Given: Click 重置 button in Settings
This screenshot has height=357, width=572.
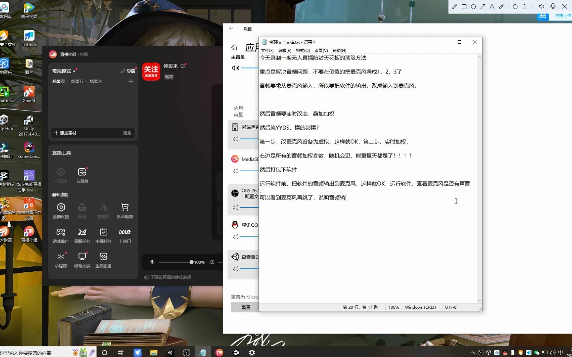Looking at the screenshot, I should point(246,307).
